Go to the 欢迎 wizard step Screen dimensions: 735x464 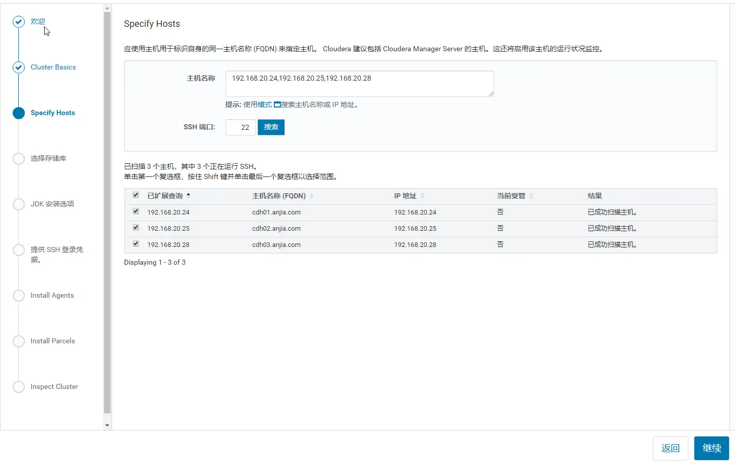click(38, 21)
